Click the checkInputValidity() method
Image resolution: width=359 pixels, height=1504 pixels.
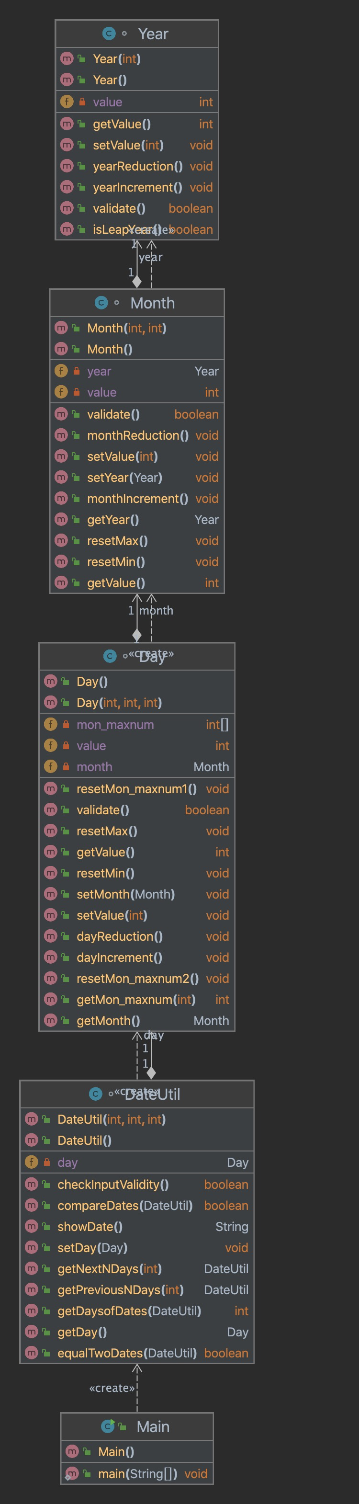point(113,1185)
